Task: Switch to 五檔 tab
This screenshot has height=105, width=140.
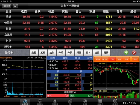Action: click(43, 52)
